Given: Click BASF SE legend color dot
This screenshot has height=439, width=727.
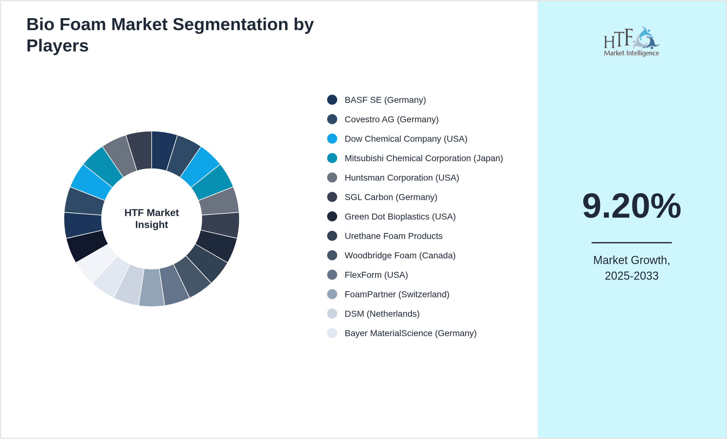Looking at the screenshot, I should 332,100.
